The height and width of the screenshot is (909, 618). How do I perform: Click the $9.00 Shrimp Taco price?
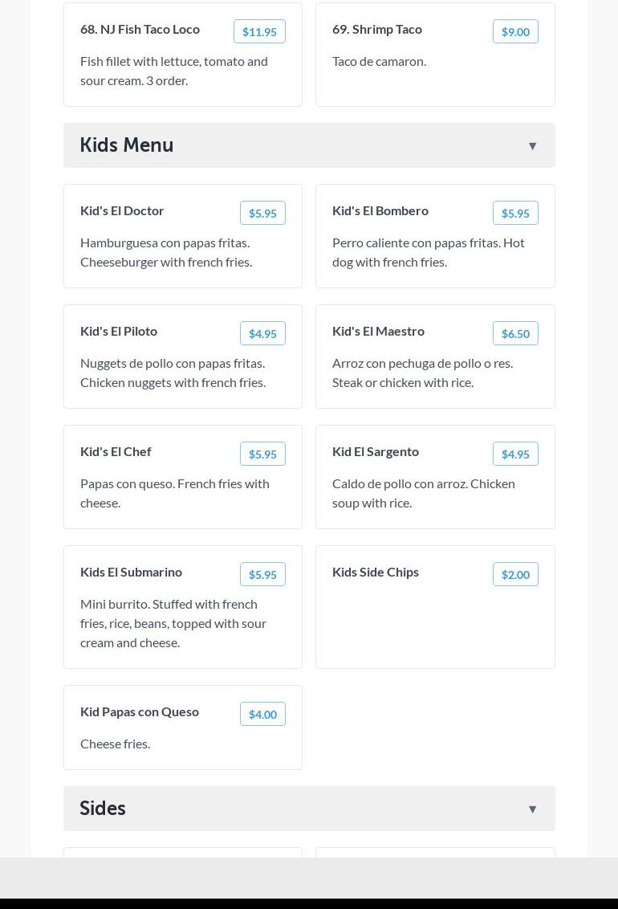click(x=515, y=32)
